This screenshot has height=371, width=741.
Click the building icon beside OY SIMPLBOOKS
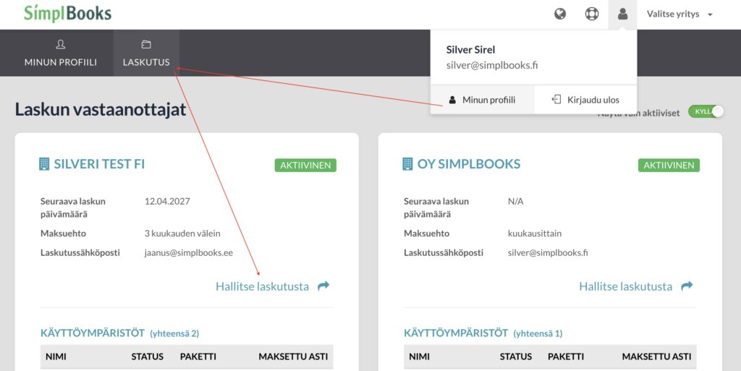[407, 163]
